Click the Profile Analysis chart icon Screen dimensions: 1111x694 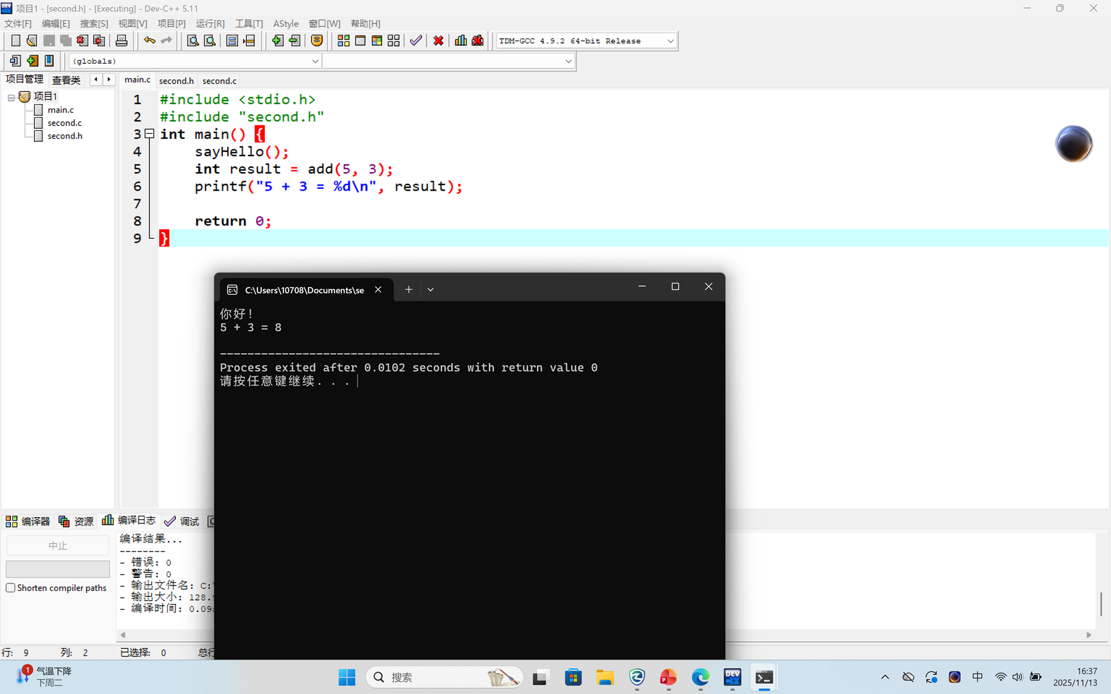coord(461,41)
